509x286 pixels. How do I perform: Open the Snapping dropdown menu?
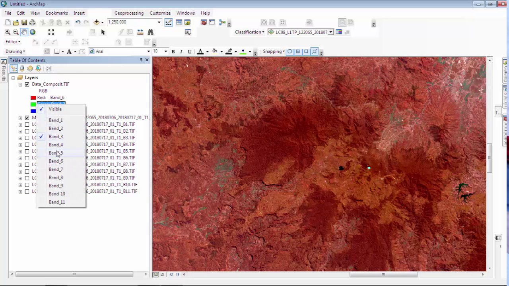[274, 51]
